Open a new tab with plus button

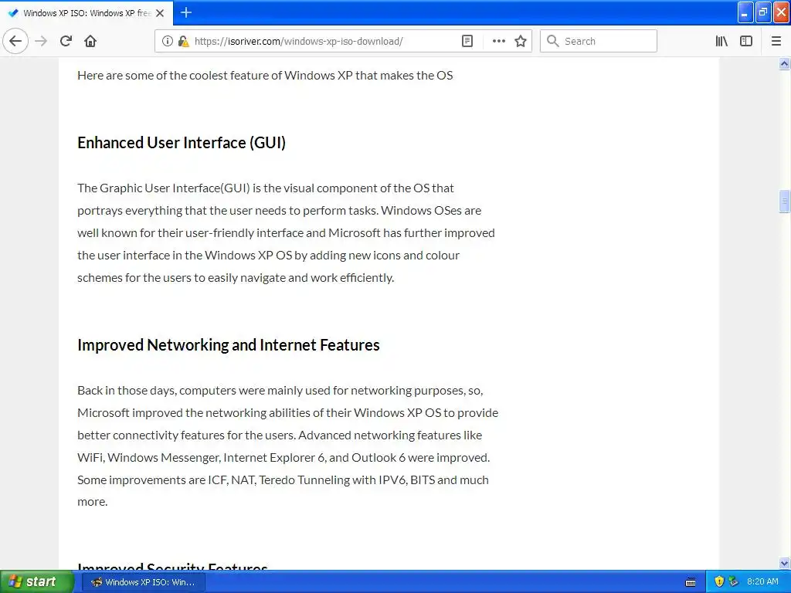(186, 12)
